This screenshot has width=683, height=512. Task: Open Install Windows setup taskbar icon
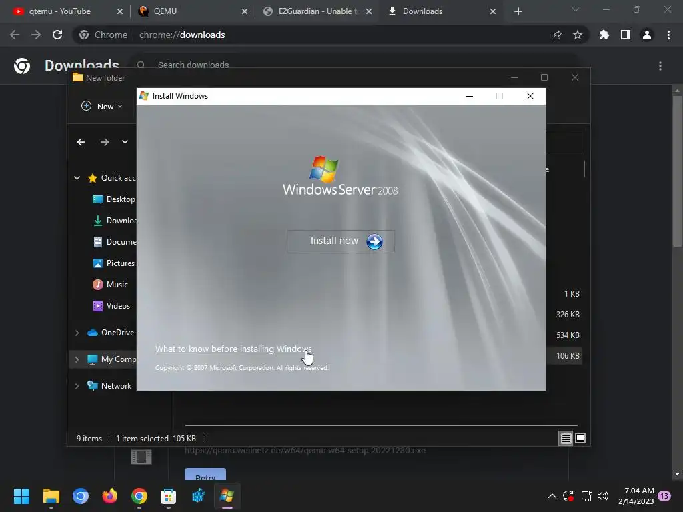(227, 496)
